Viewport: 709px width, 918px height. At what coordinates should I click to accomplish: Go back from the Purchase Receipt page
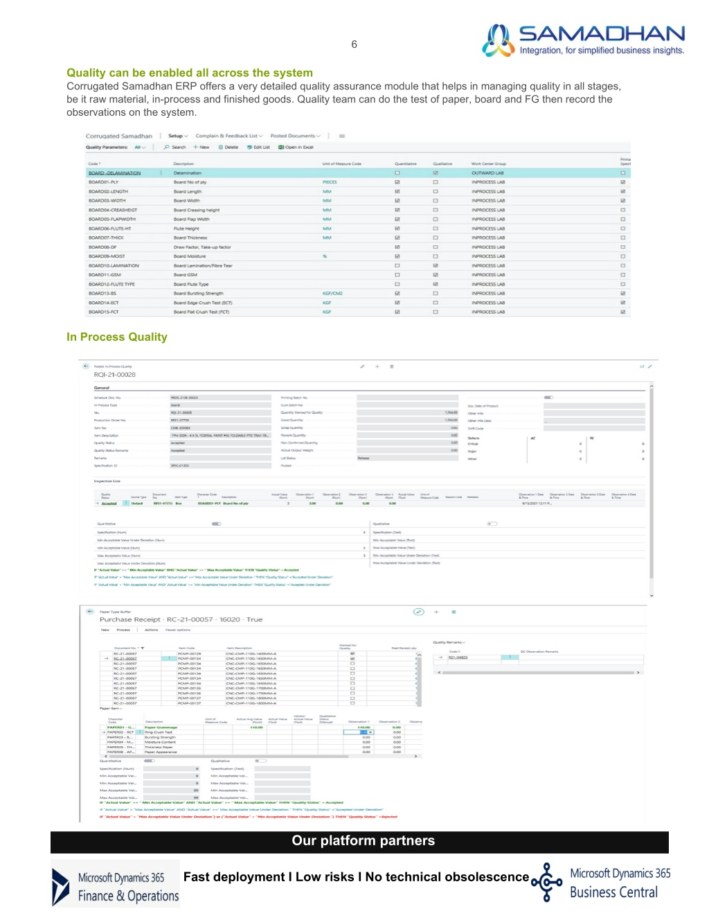pyautogui.click(x=90, y=612)
